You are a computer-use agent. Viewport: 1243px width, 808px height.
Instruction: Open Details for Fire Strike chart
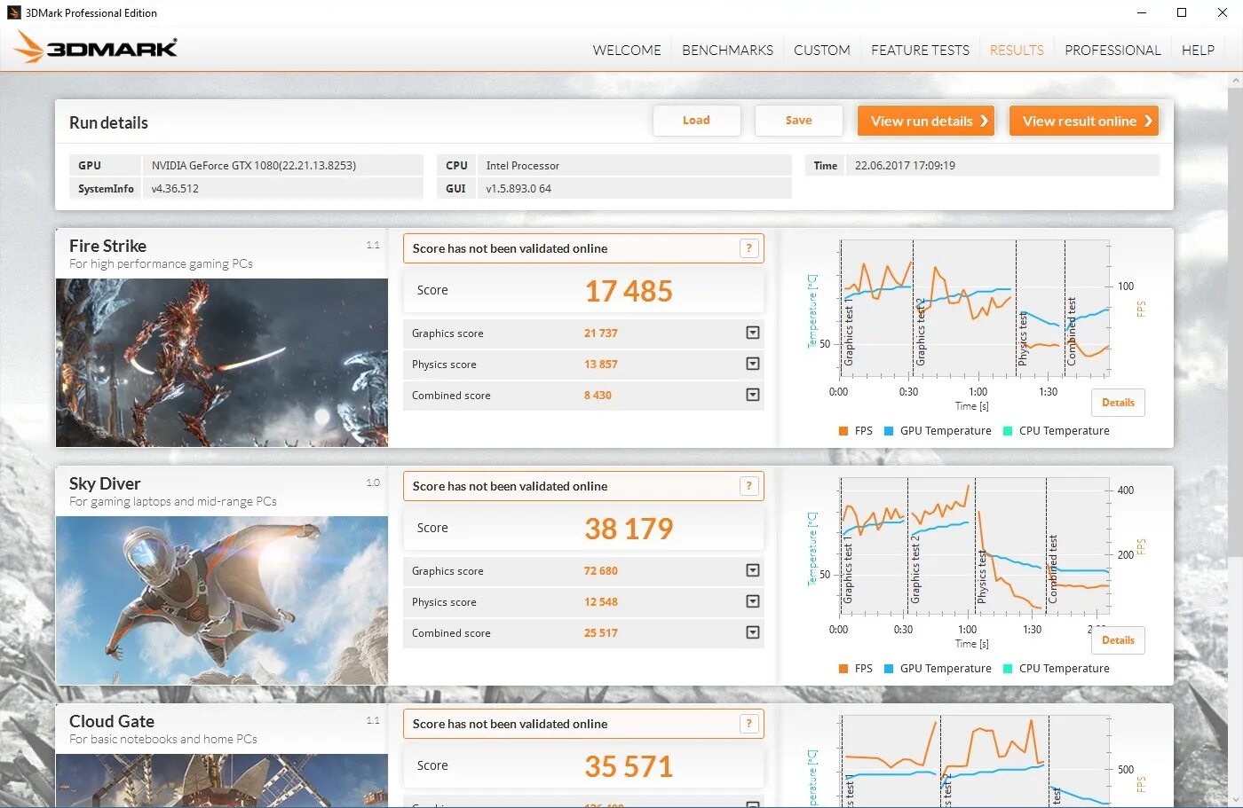point(1118,403)
